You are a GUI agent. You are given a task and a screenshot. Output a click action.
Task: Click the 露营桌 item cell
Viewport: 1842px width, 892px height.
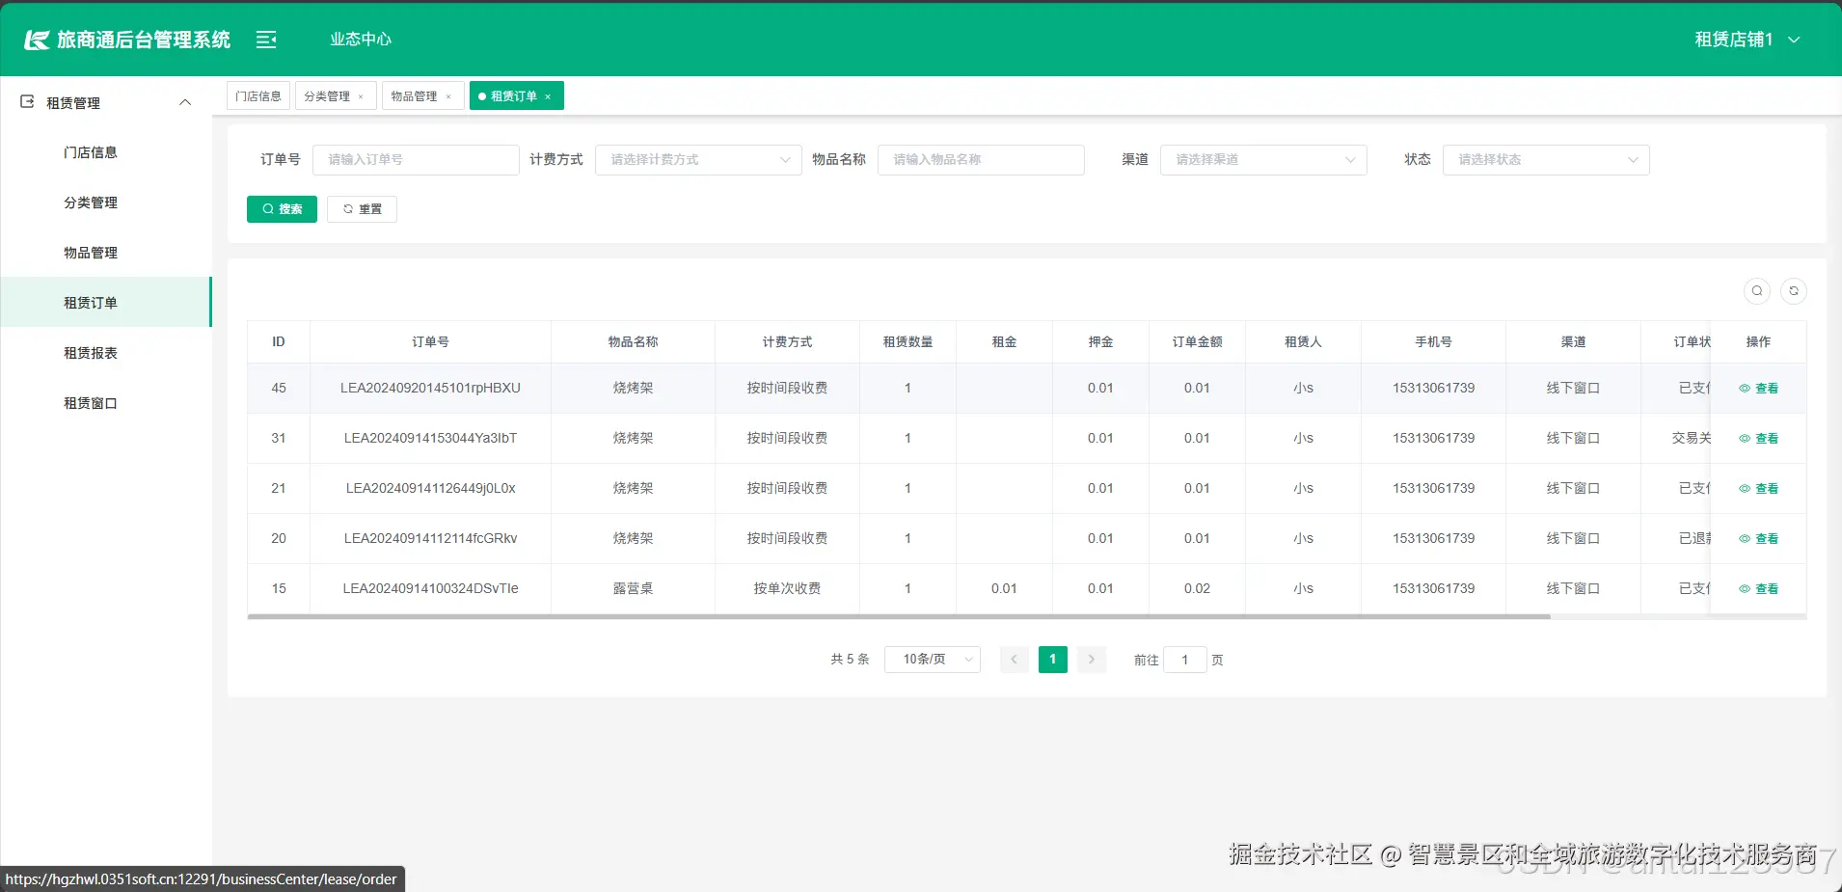[x=633, y=588]
